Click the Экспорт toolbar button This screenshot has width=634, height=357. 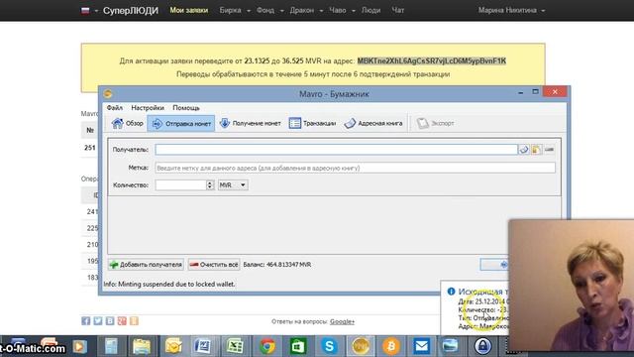[x=435, y=123]
